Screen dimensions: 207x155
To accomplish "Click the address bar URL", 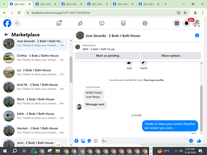I will pyautogui.click(x=61, y=13).
